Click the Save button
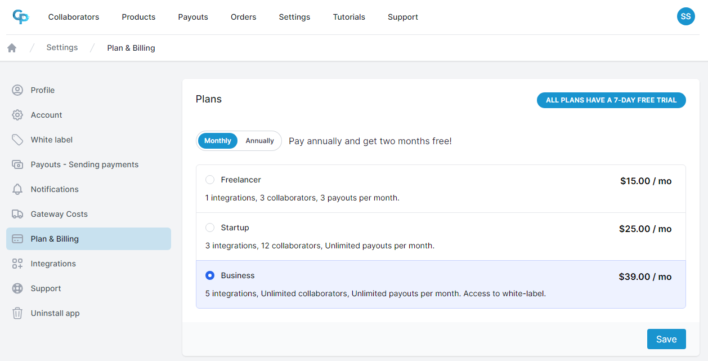The height and width of the screenshot is (361, 708). click(666, 338)
